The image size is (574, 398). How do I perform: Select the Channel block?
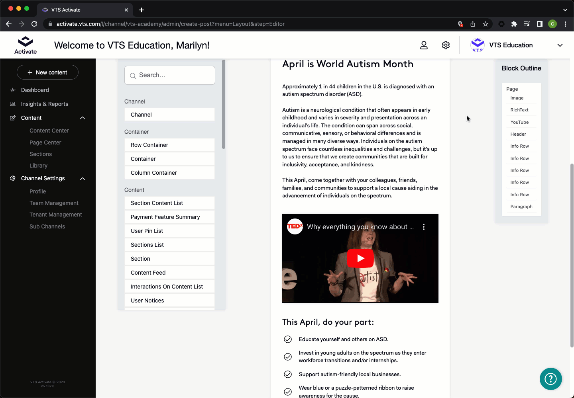(170, 115)
